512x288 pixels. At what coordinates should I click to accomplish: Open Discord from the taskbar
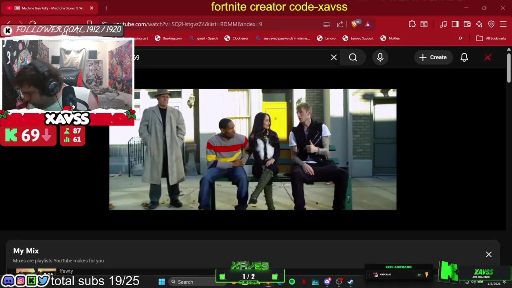click(x=327, y=282)
